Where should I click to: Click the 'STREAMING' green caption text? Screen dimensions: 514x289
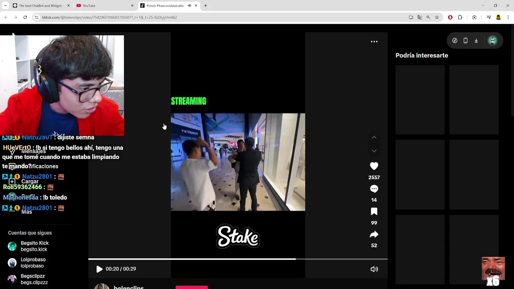click(188, 101)
